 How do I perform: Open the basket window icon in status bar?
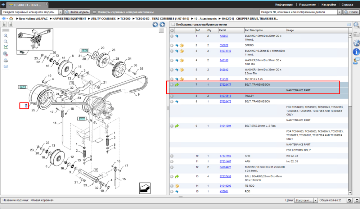click(350, 200)
